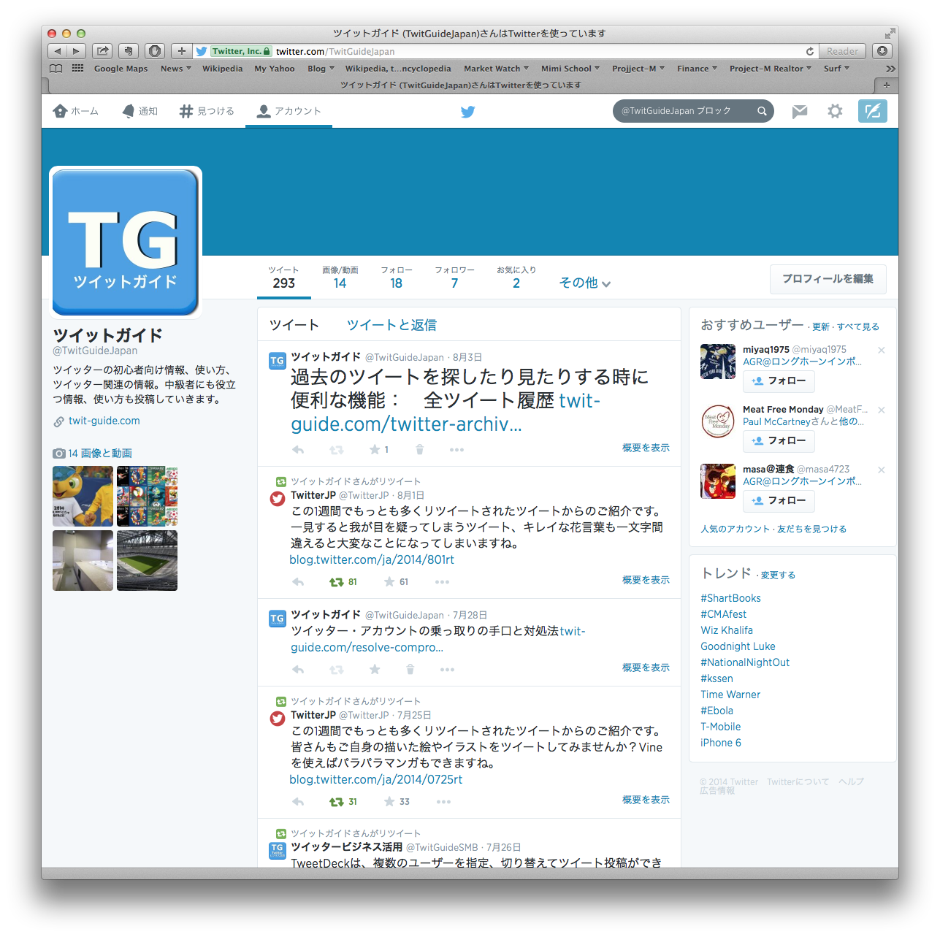Open twit-guide.com profile link
Image resolution: width=940 pixels, height=937 pixels.
click(104, 421)
